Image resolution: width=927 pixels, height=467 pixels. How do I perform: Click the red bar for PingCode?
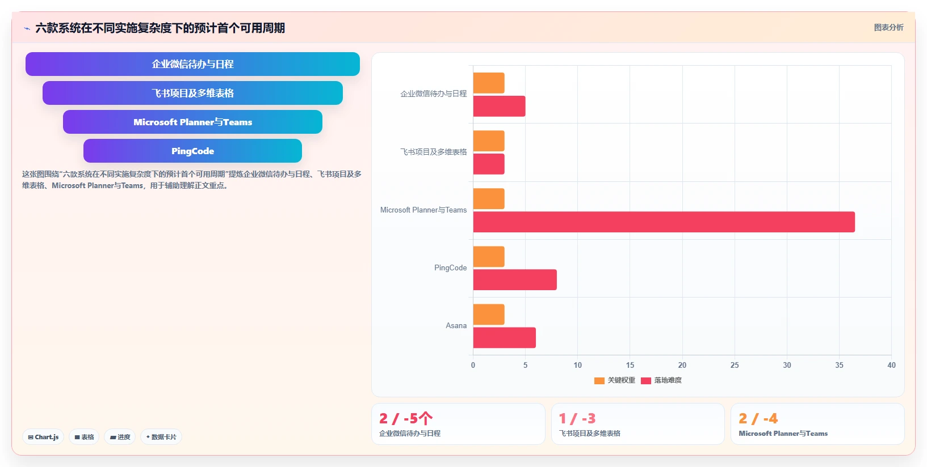point(515,279)
